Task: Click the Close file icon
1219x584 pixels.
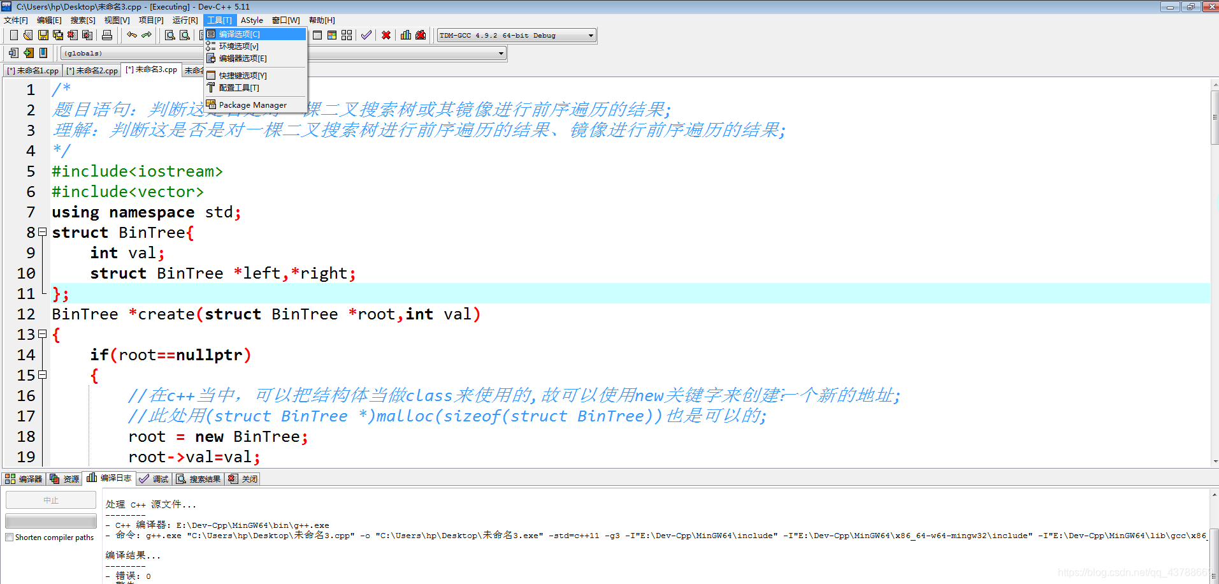Action: pos(73,35)
